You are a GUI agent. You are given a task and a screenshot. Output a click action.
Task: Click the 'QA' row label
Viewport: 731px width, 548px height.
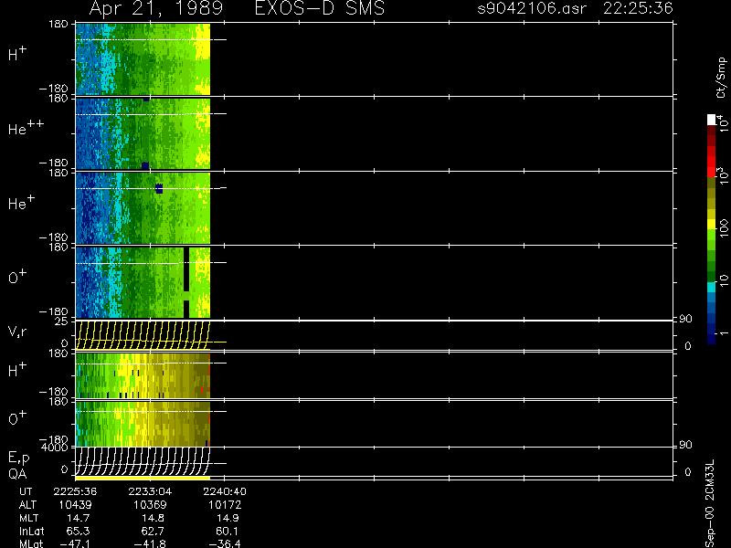pos(17,474)
